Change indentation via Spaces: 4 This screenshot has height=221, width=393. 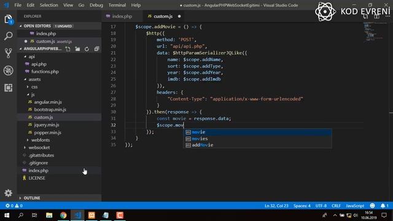pos(302,206)
